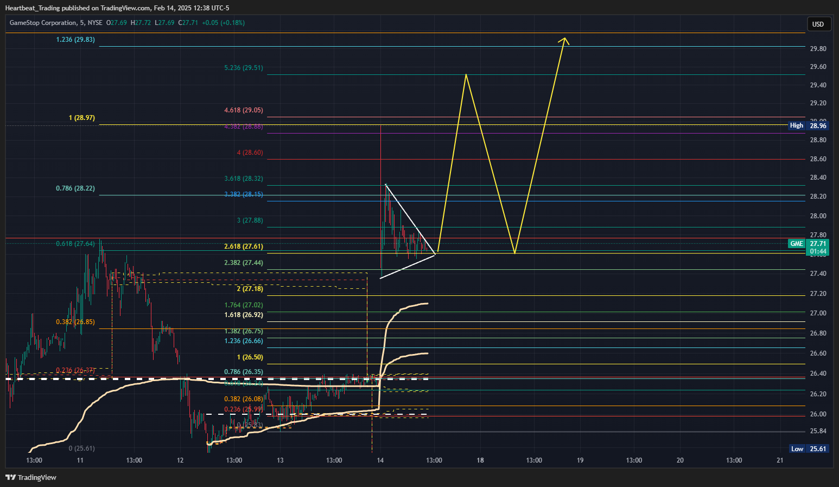This screenshot has width=839, height=487.
Task: Open the USD currency selector
Action: coord(818,24)
